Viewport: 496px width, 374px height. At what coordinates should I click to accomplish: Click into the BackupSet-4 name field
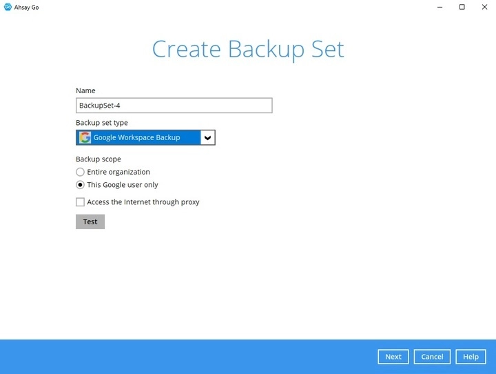(x=174, y=106)
